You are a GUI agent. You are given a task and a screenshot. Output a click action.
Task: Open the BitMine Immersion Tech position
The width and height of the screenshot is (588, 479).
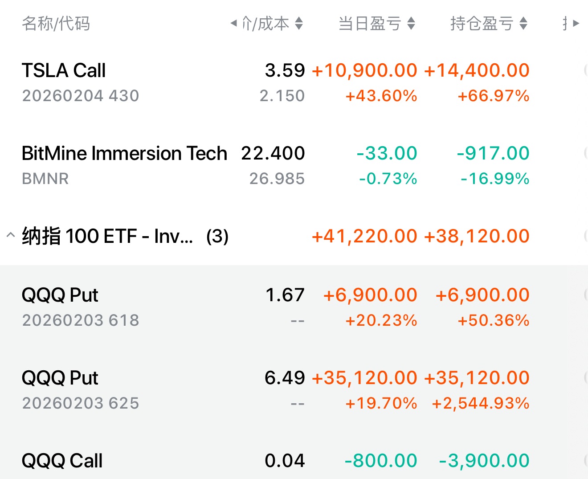[124, 153]
